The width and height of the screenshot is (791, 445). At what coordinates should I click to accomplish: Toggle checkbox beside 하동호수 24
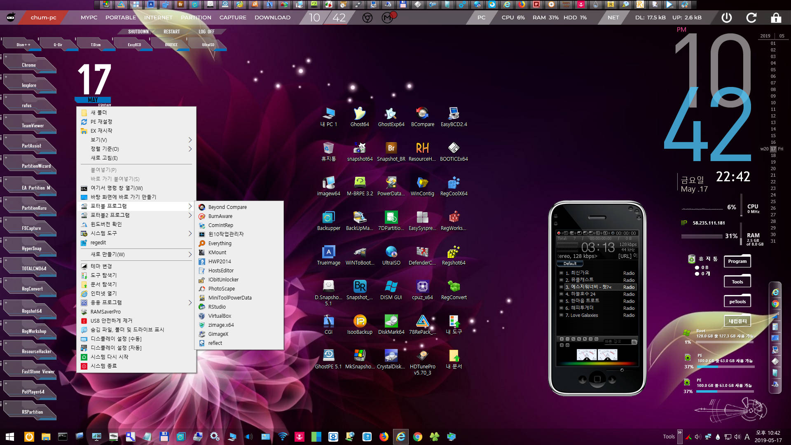click(561, 294)
